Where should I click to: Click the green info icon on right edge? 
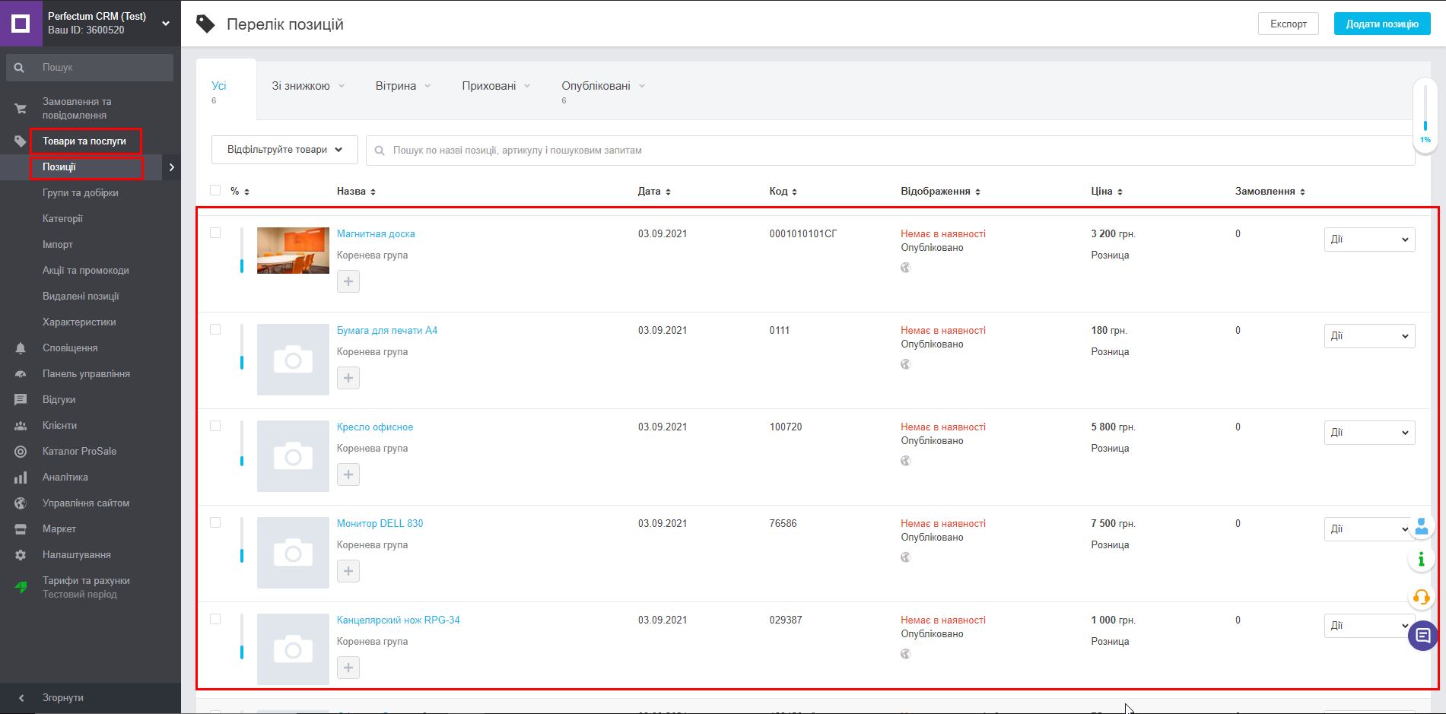click(1421, 560)
